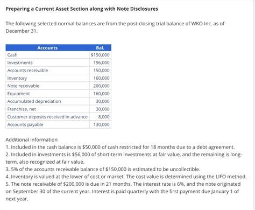The image size is (255, 210).
Task: Select the Accounts payable row label
Action: coord(25,124)
